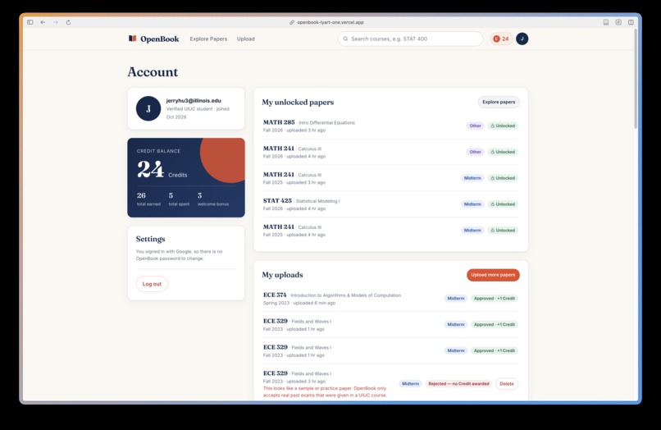Click the 26 total earned stat

tap(148, 199)
